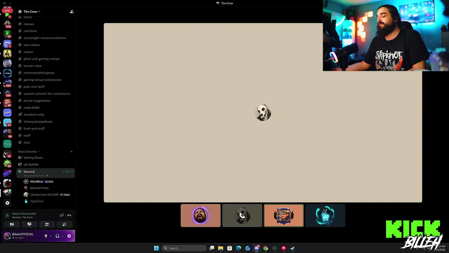
Task: Open the stream-clips channel
Action: coord(46,66)
